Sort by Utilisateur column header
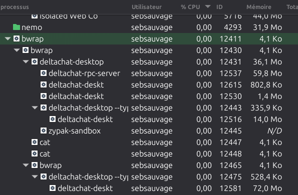298x195 pixels. point(147,7)
